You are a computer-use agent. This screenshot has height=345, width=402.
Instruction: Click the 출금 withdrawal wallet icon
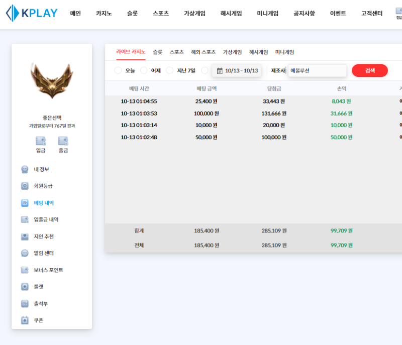[x=63, y=141]
